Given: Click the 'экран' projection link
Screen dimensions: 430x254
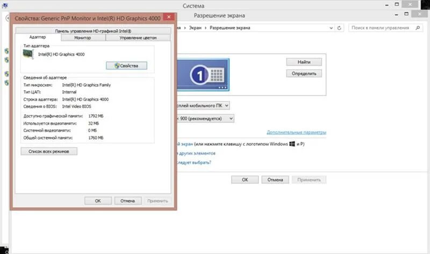Looking at the screenshot, I should [x=185, y=144].
